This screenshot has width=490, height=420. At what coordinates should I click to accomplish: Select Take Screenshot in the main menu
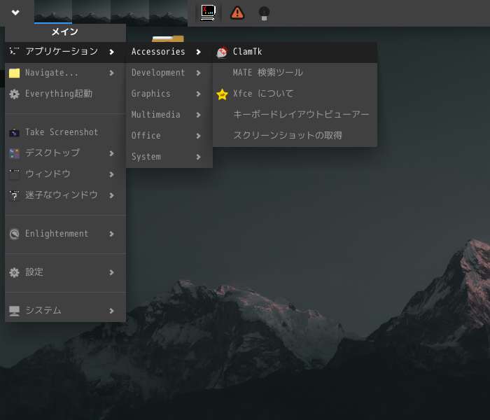pos(65,132)
